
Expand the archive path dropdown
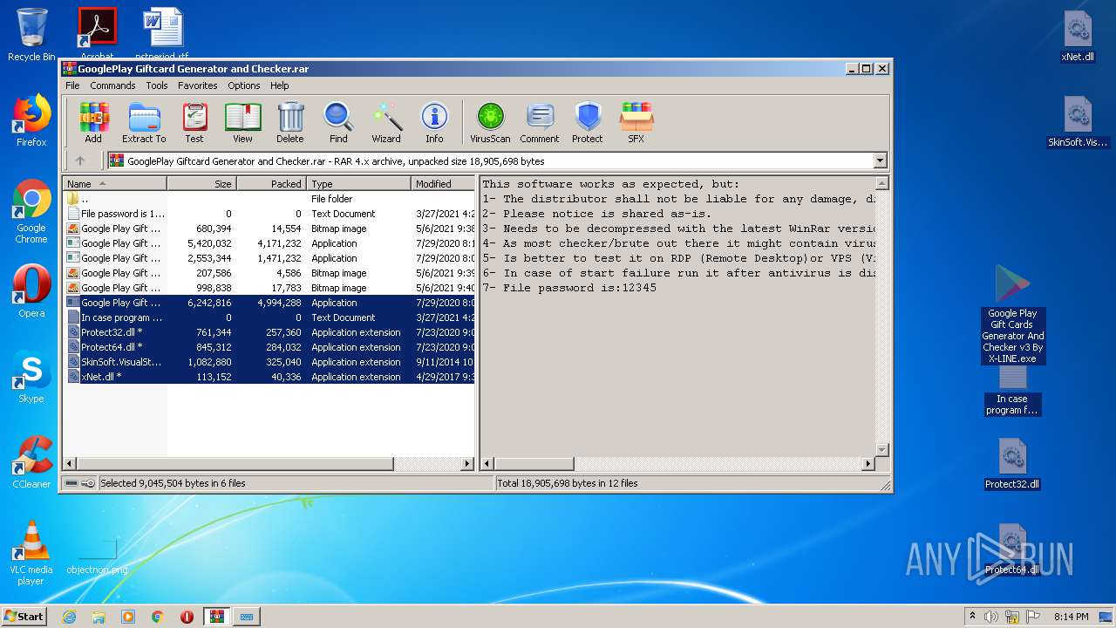[880, 160]
